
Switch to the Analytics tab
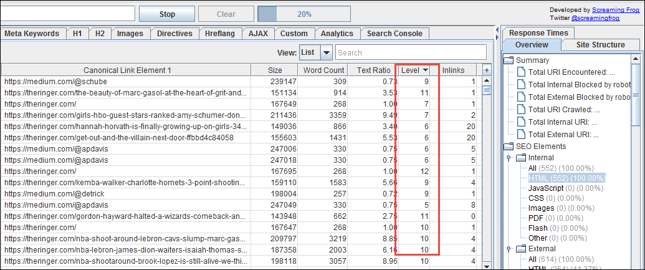coord(337,34)
